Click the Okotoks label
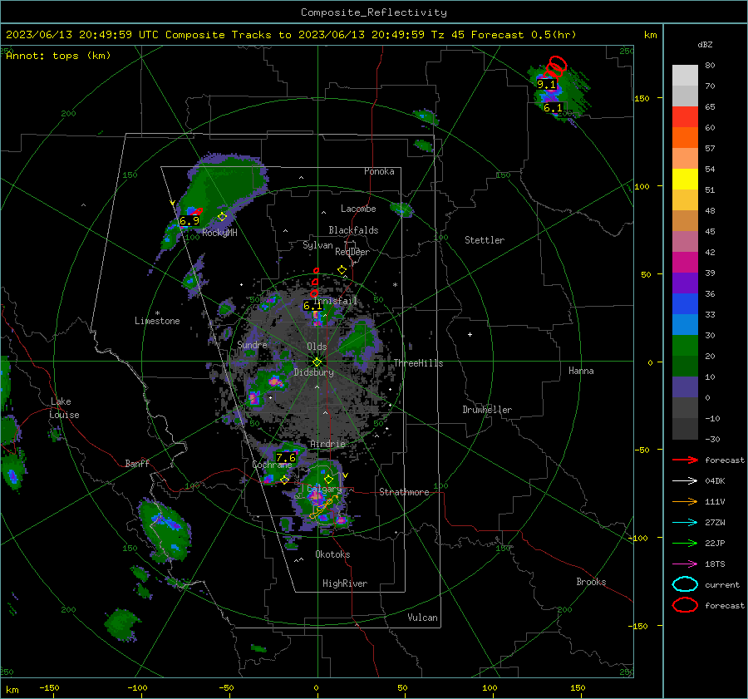Screen dimensions: 748x699 (332, 554)
